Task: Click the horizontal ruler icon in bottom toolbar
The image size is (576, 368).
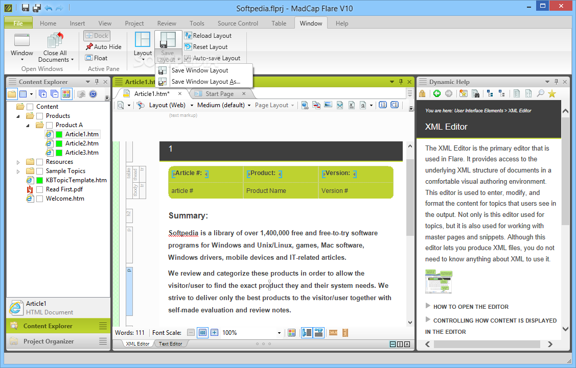Action: pos(333,333)
